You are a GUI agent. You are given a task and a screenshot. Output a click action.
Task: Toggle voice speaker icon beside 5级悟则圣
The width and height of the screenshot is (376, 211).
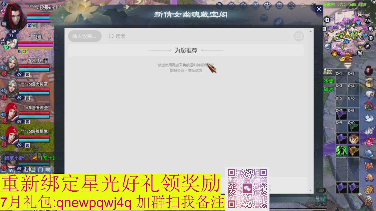3,114
